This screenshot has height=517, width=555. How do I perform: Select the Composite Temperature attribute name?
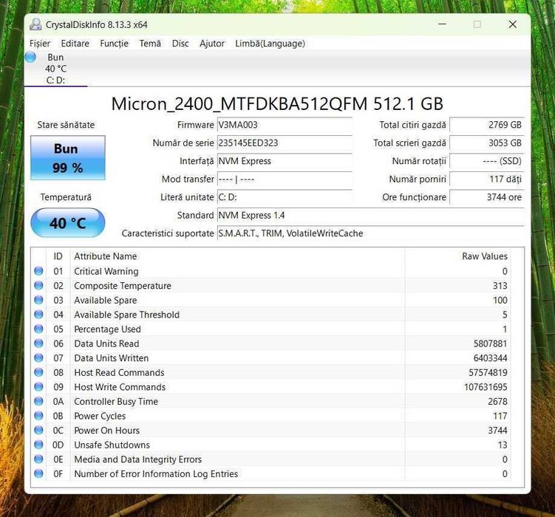click(123, 286)
